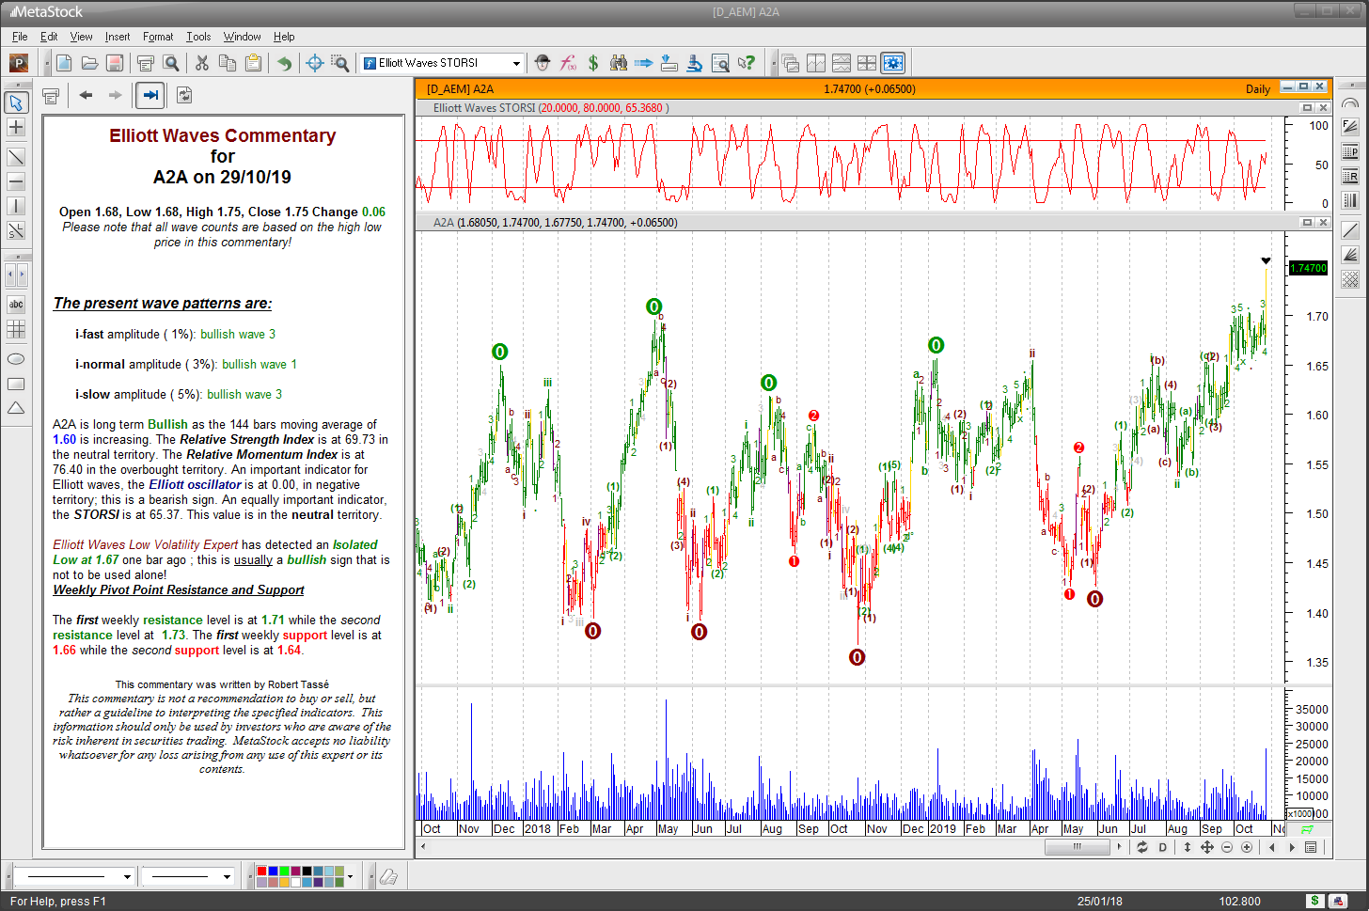Open the Format menu
The image size is (1369, 911).
point(158,37)
